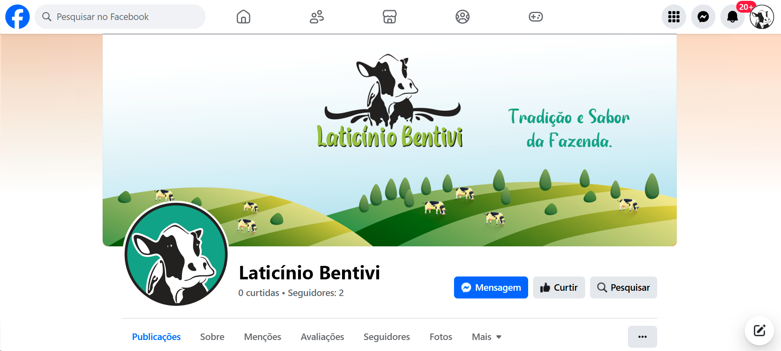Click the blue Mensagem button
The image size is (781, 351).
(x=491, y=287)
